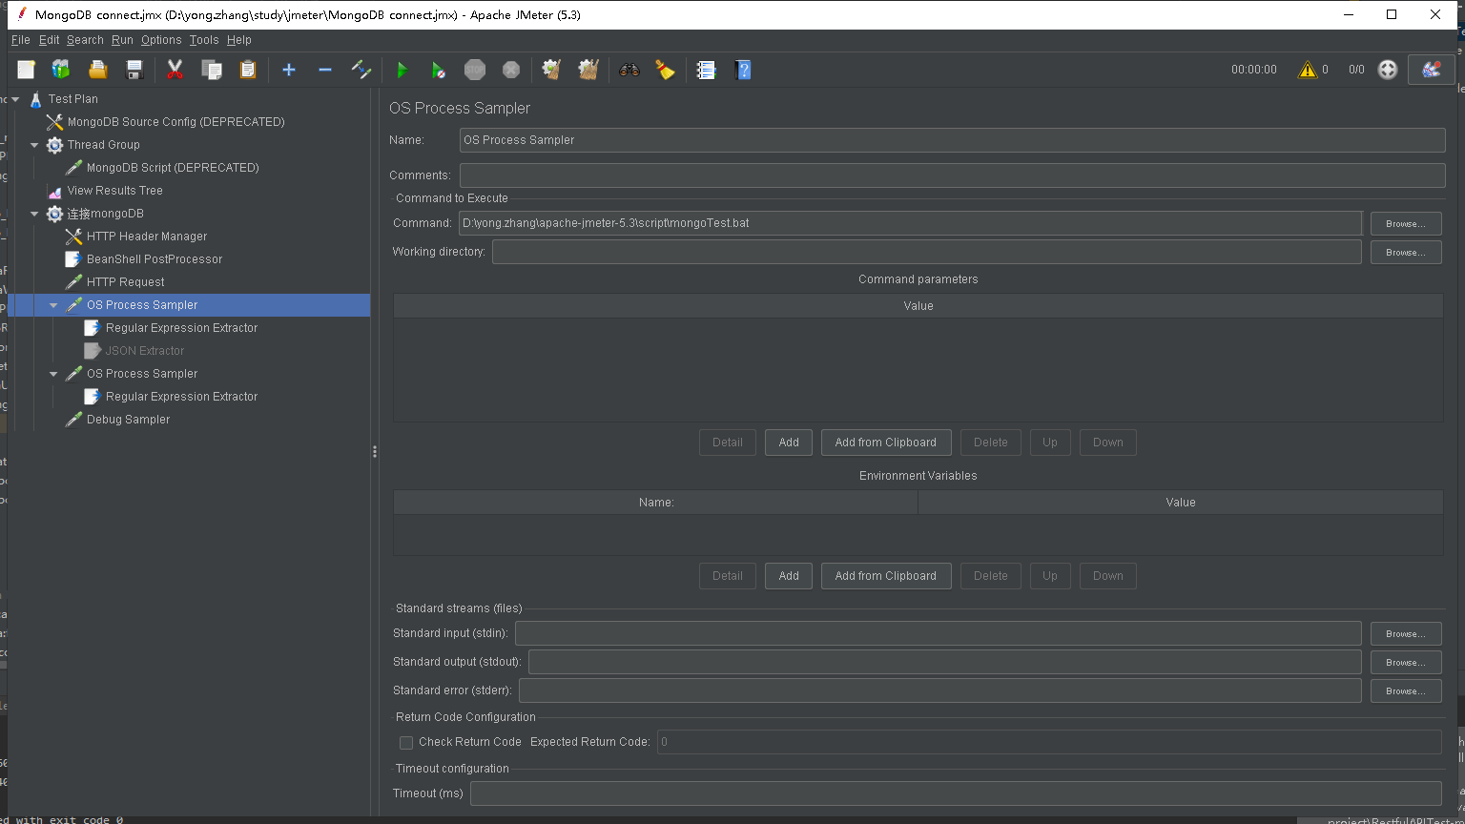Collapse the selected OS Process Sampler arrow
The image size is (1465, 824).
point(53,305)
